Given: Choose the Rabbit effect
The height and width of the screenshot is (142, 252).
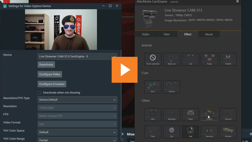Looking at the screenshot, I should 228,59.
